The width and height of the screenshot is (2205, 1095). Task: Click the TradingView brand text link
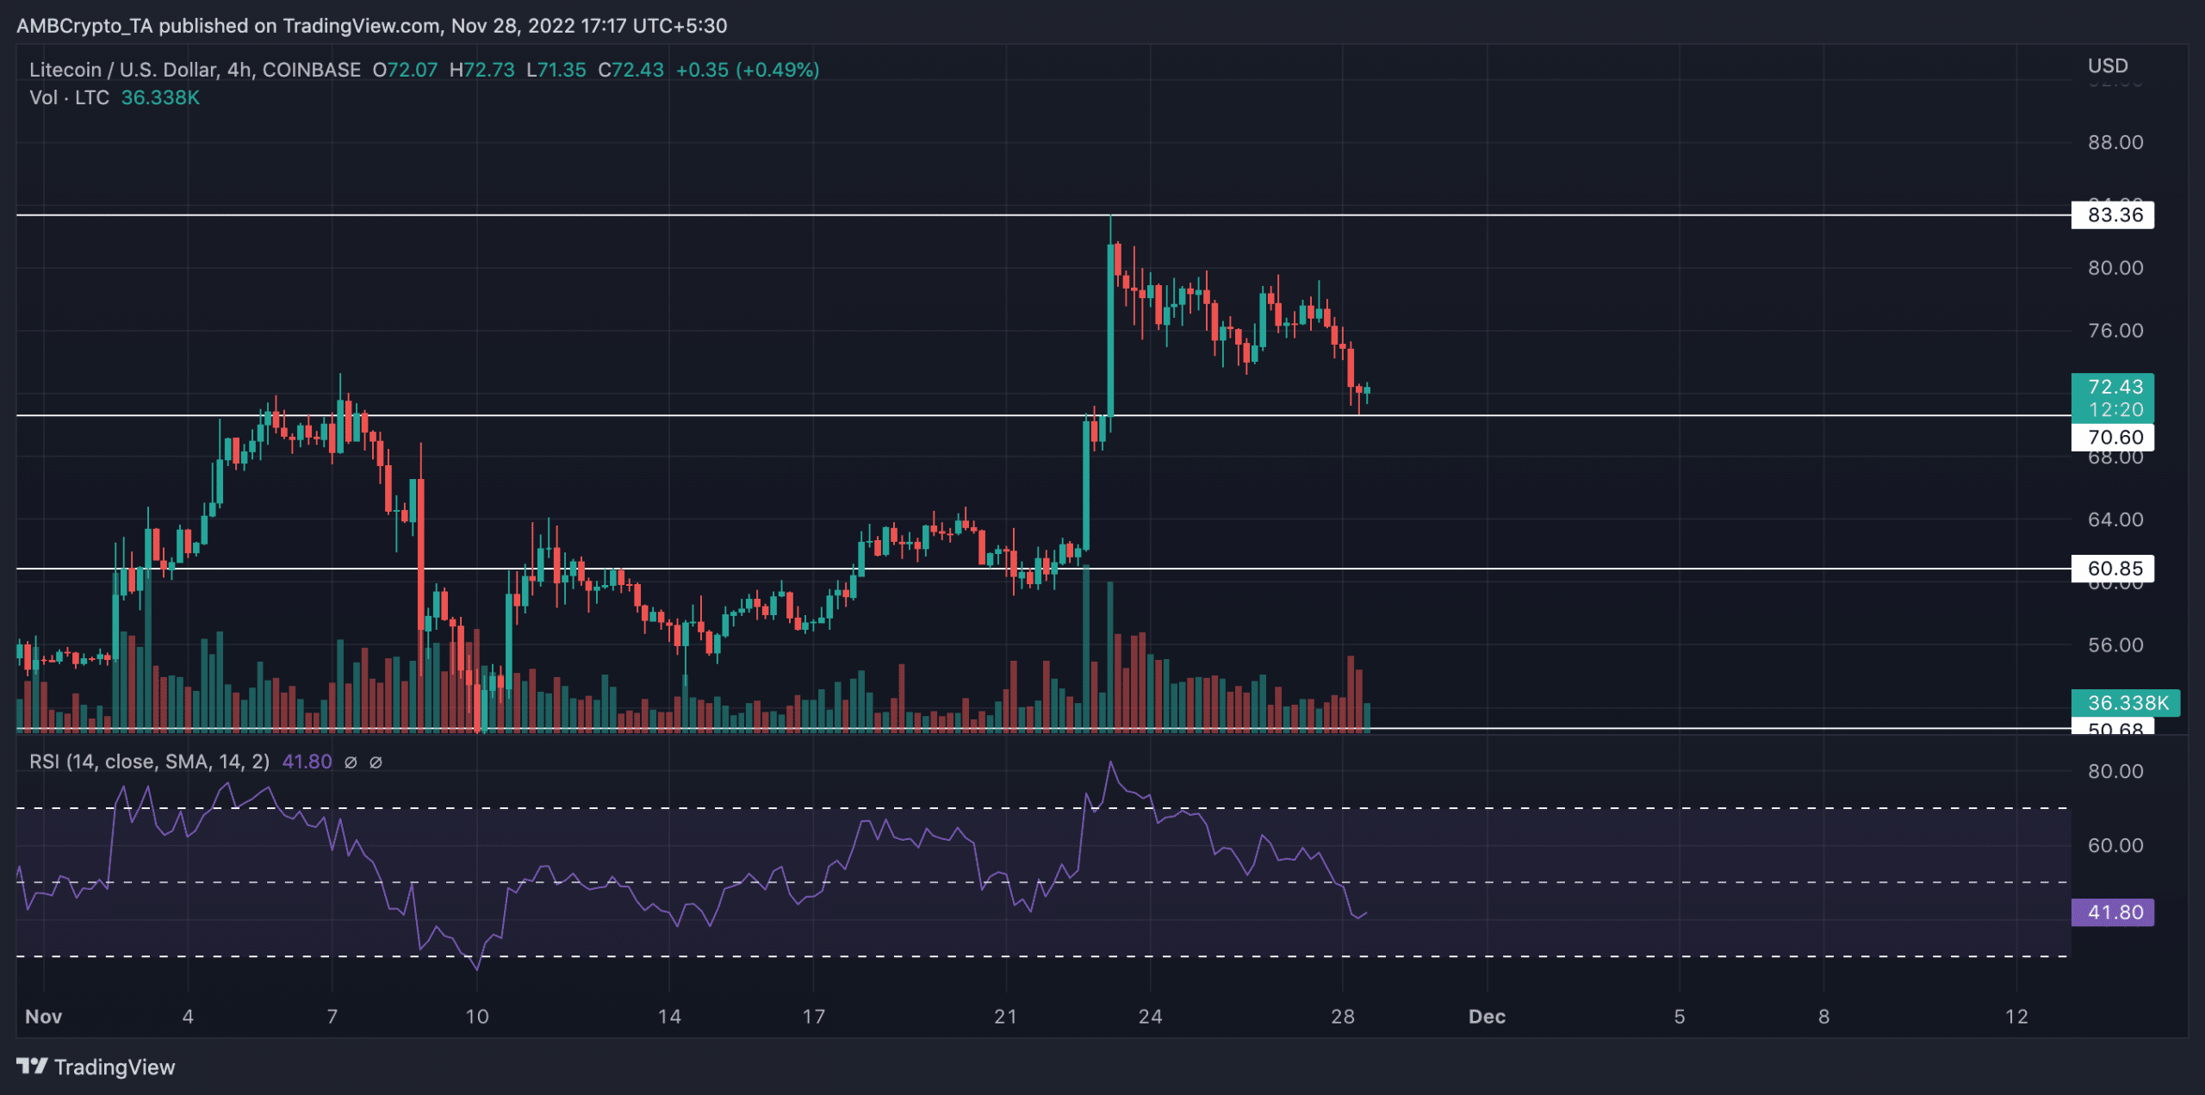(114, 1067)
